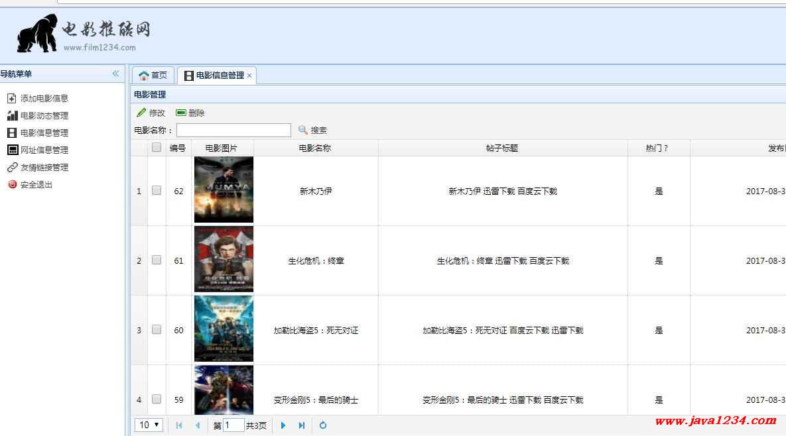Image resolution: width=786 pixels, height=436 pixels.
Task: Toggle the select-all header checkbox
Action: 157,147
